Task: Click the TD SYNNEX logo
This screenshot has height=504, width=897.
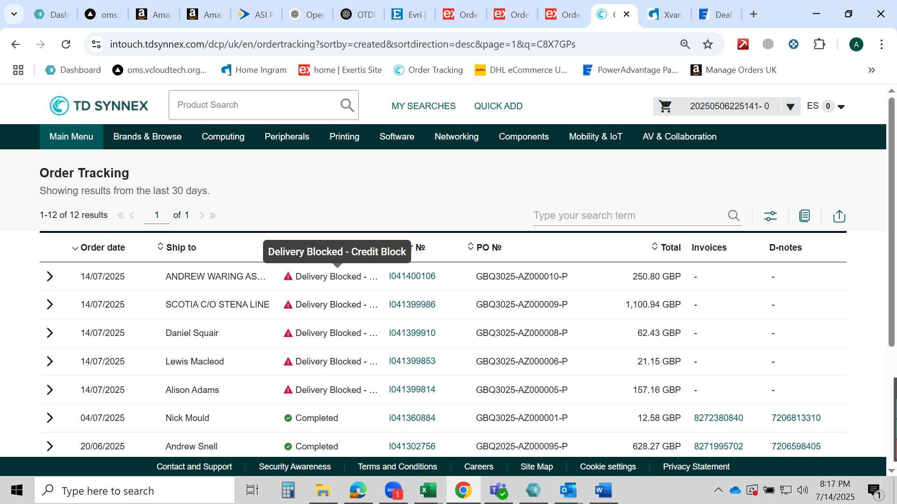Action: point(99,105)
